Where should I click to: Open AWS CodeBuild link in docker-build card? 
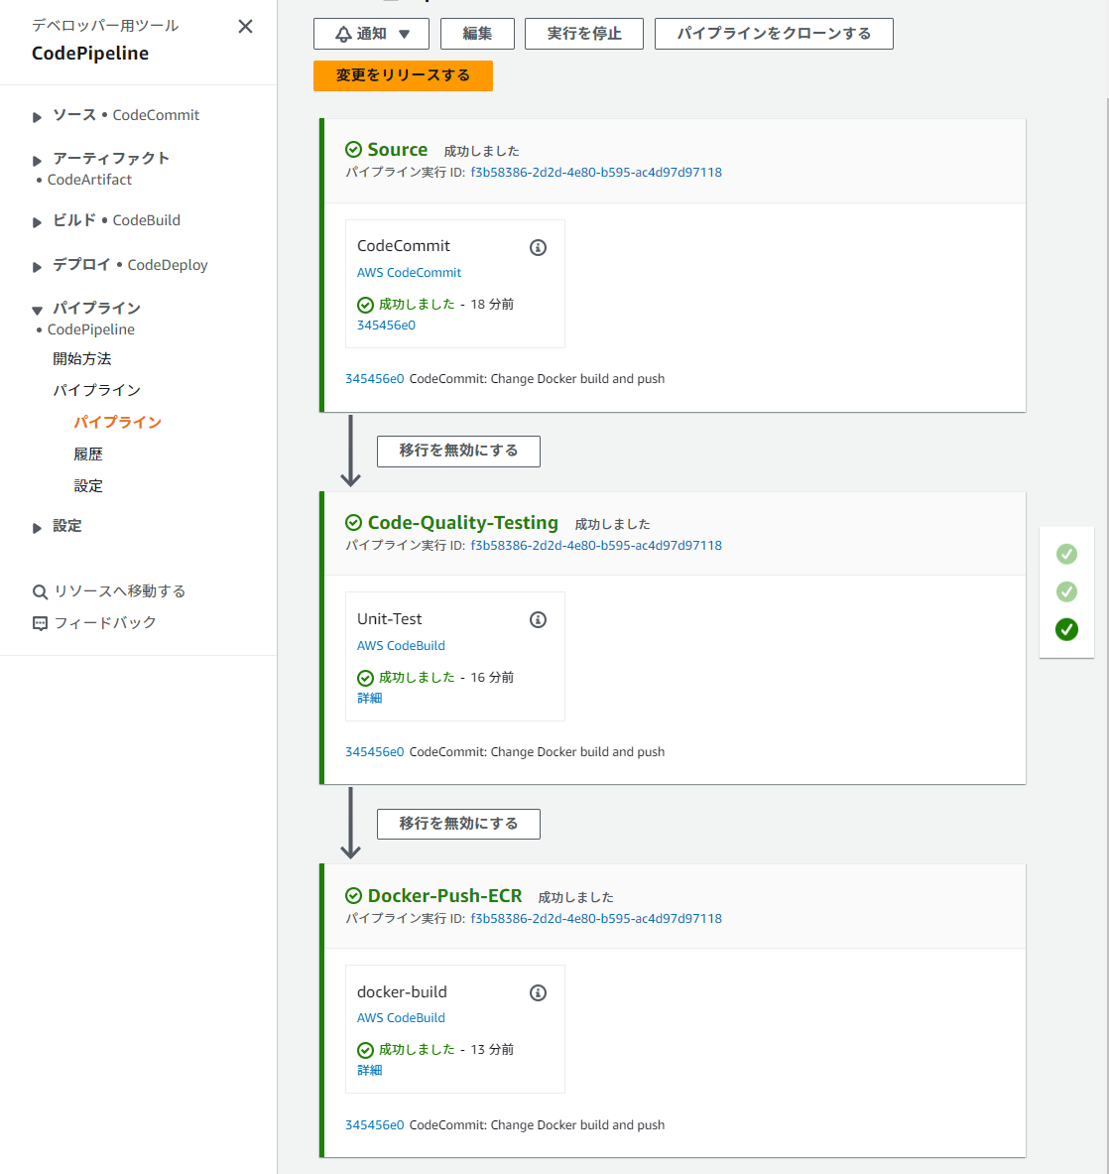[401, 1017]
